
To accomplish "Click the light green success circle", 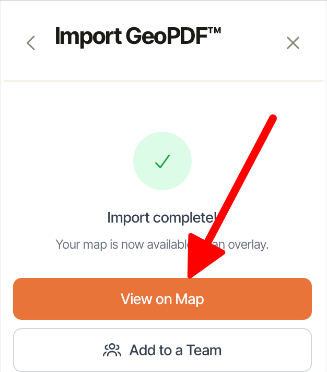I will (x=162, y=161).
